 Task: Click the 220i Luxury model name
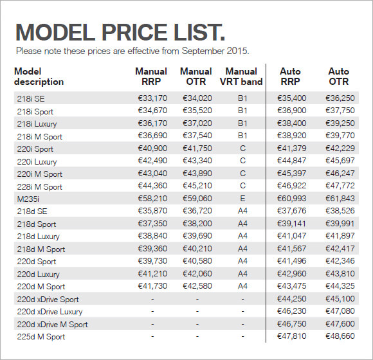click(37, 162)
